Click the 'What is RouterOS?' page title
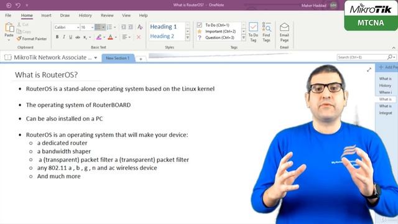Viewport: 398px width, 224px height. tap(46, 75)
